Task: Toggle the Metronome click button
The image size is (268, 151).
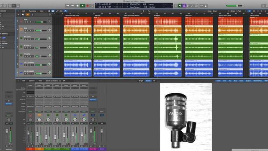Action: pyautogui.click(x=206, y=5)
